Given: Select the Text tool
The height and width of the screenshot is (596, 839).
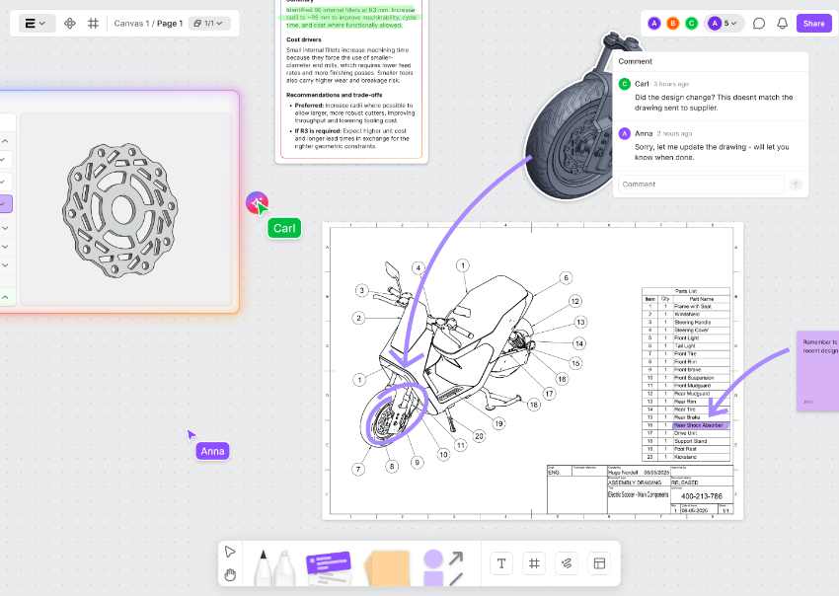Looking at the screenshot, I should click(501, 563).
